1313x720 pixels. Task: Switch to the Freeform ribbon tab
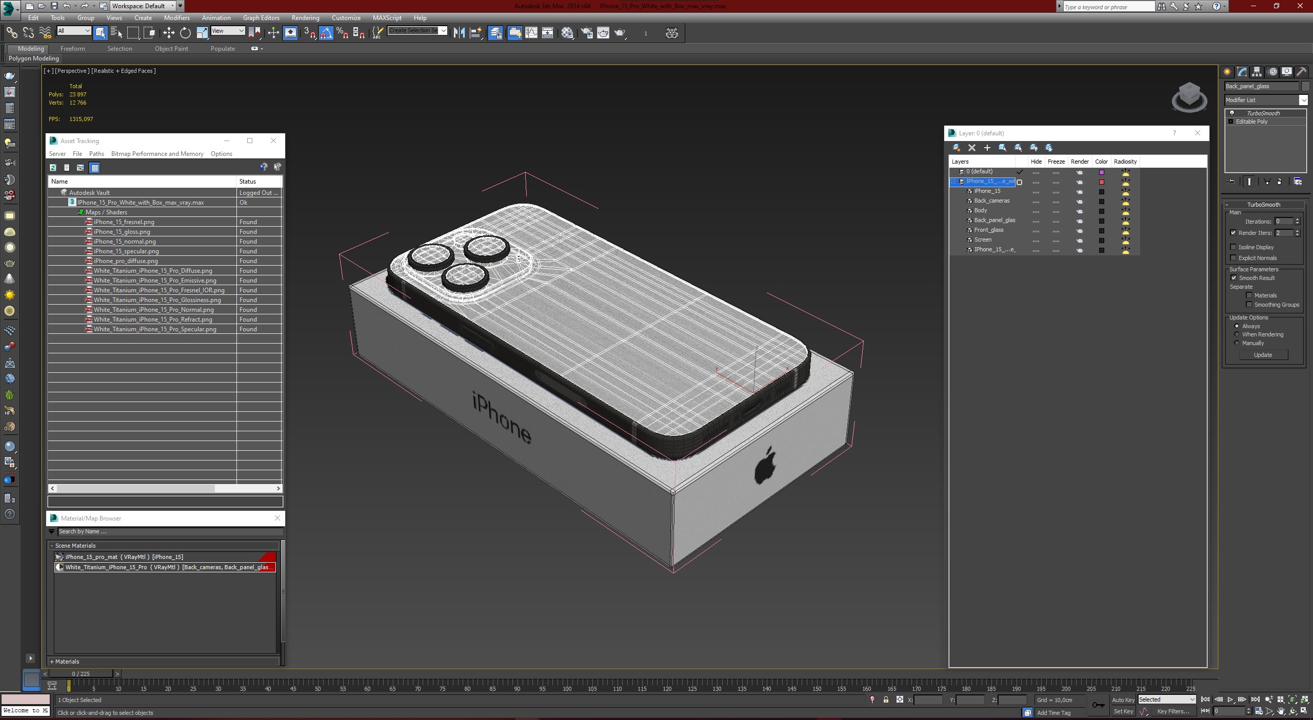[x=72, y=49]
